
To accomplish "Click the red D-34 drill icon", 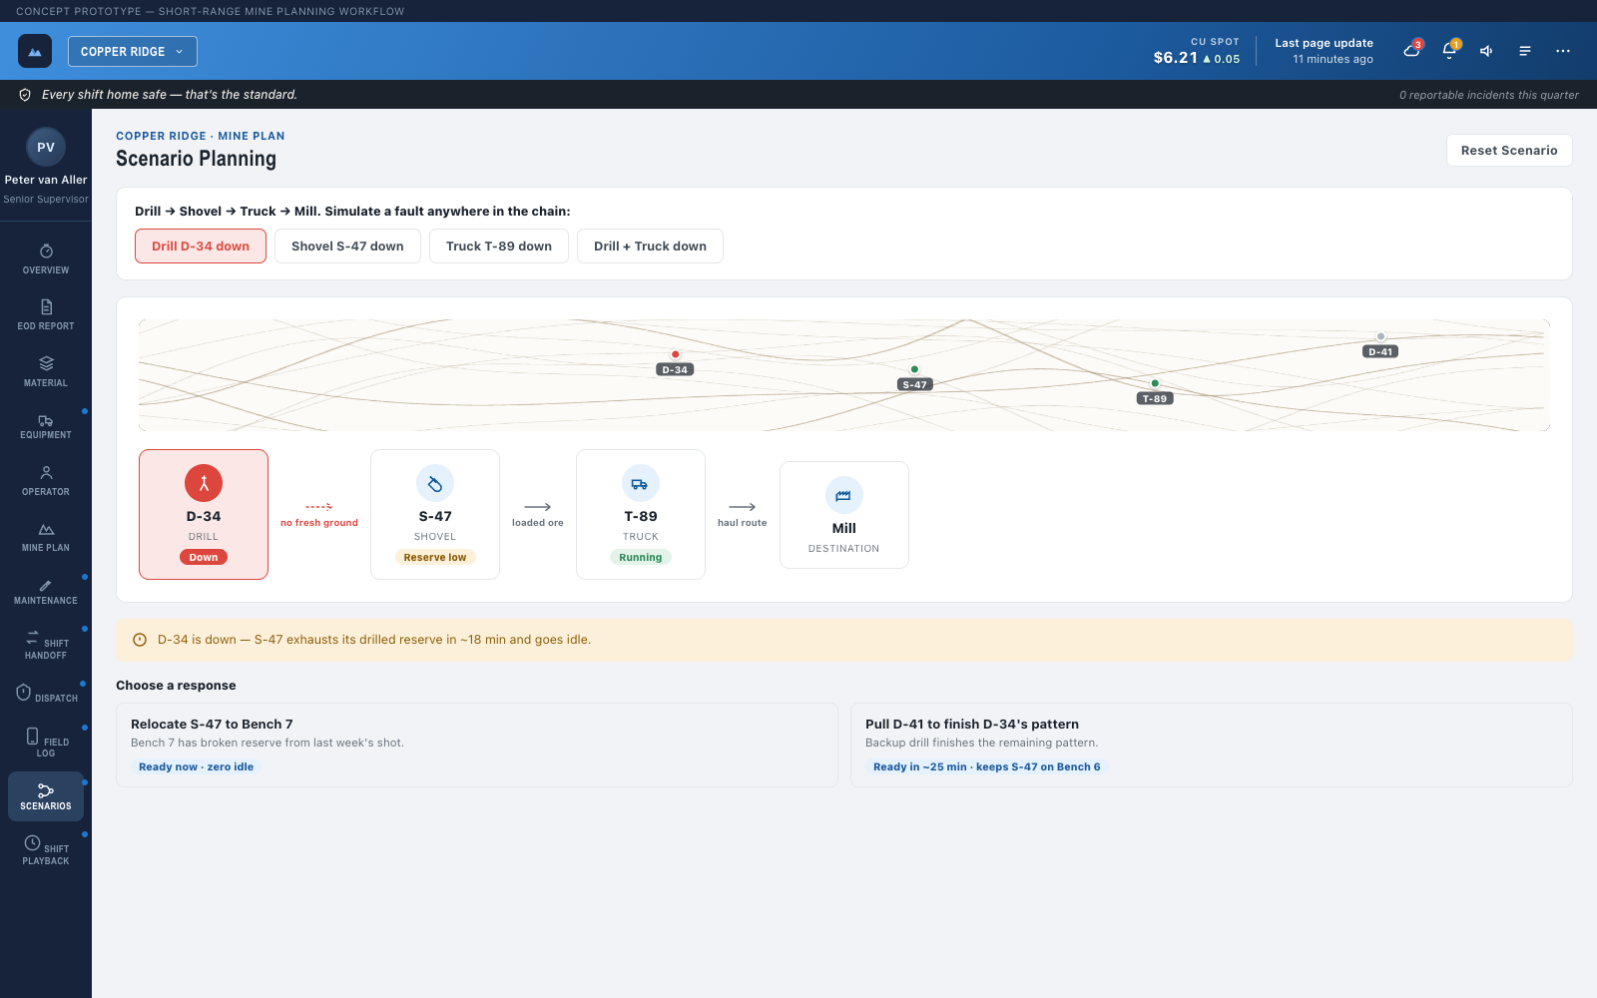I will (x=204, y=483).
